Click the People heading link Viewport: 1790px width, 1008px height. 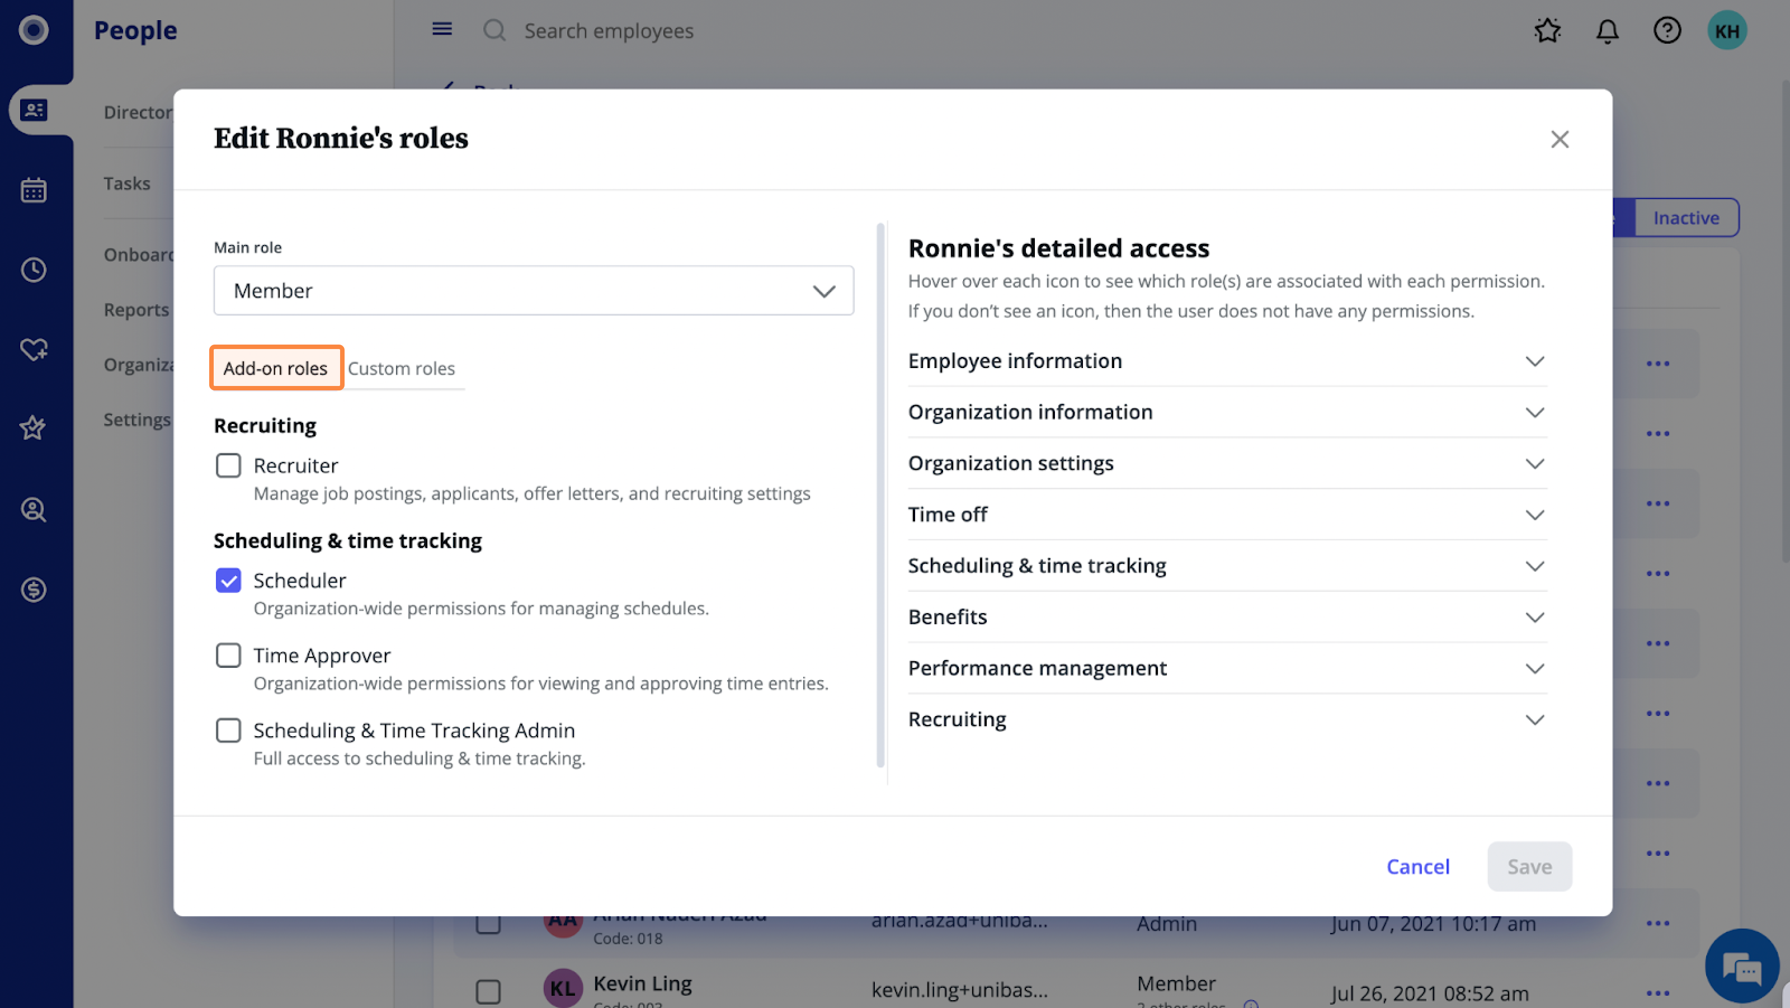pyautogui.click(x=135, y=30)
